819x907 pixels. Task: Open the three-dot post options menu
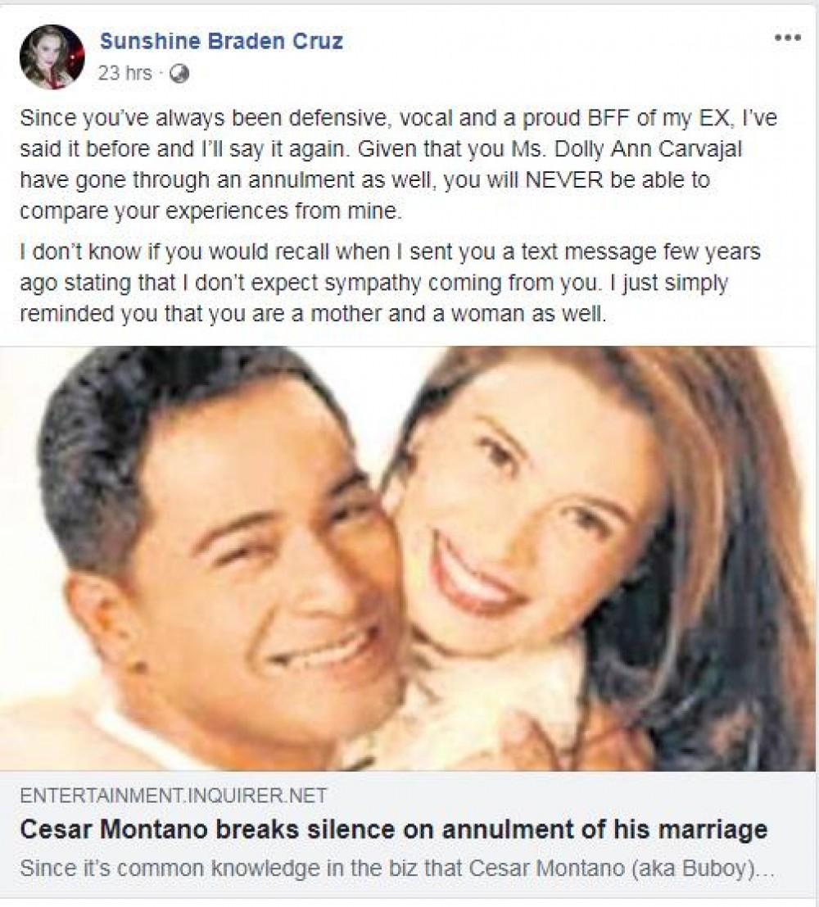coord(787,39)
